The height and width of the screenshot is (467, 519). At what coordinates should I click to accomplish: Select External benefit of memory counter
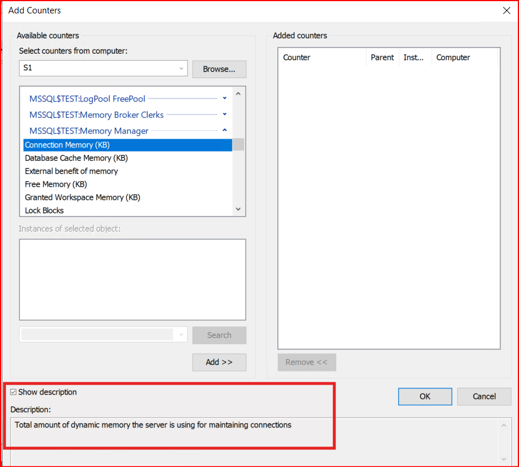(71, 171)
